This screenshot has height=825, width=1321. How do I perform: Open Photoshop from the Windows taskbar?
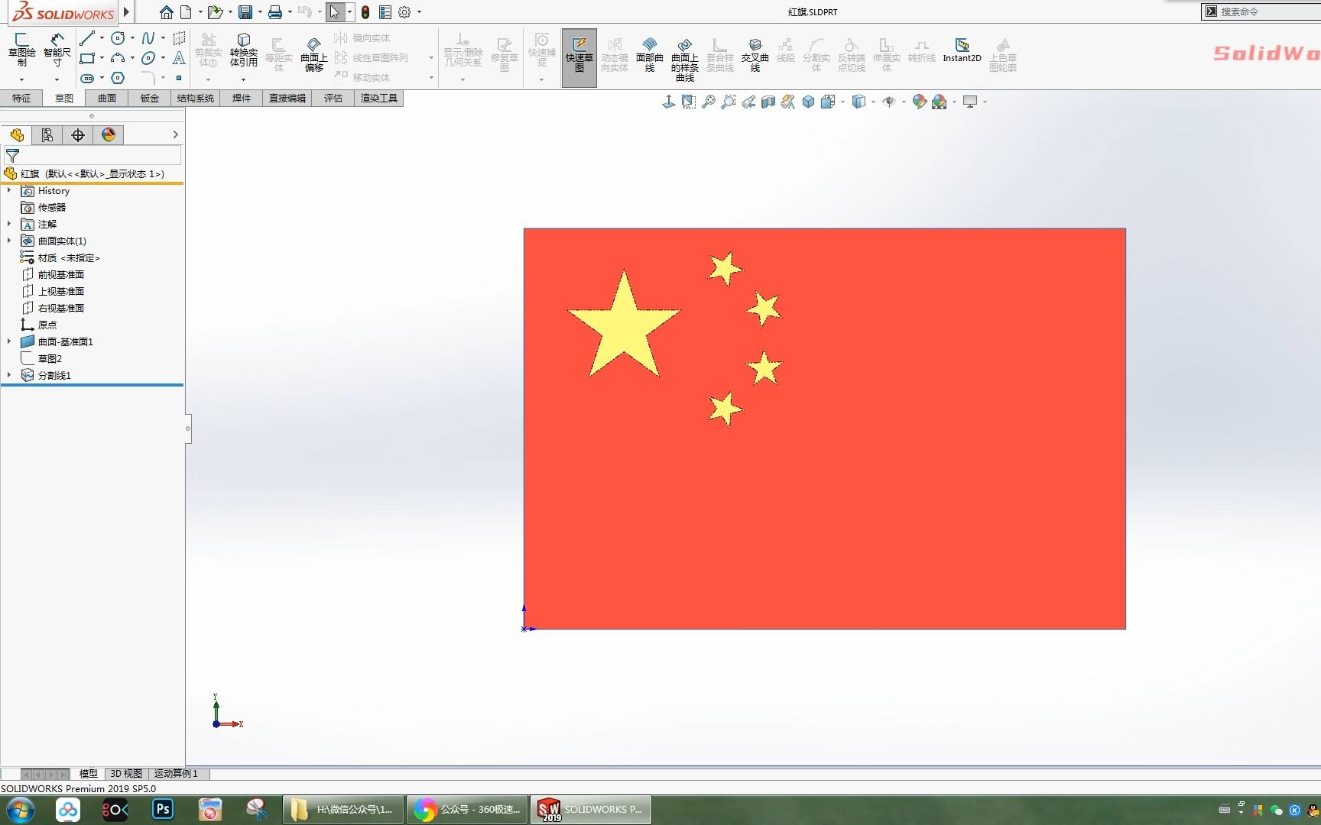click(163, 809)
